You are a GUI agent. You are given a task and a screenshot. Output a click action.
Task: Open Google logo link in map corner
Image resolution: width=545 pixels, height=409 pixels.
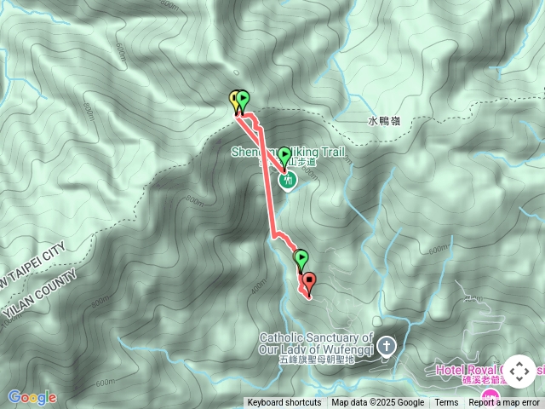(32, 397)
